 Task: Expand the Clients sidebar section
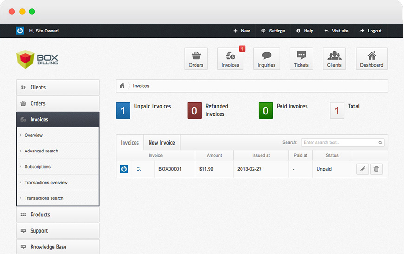(x=58, y=87)
